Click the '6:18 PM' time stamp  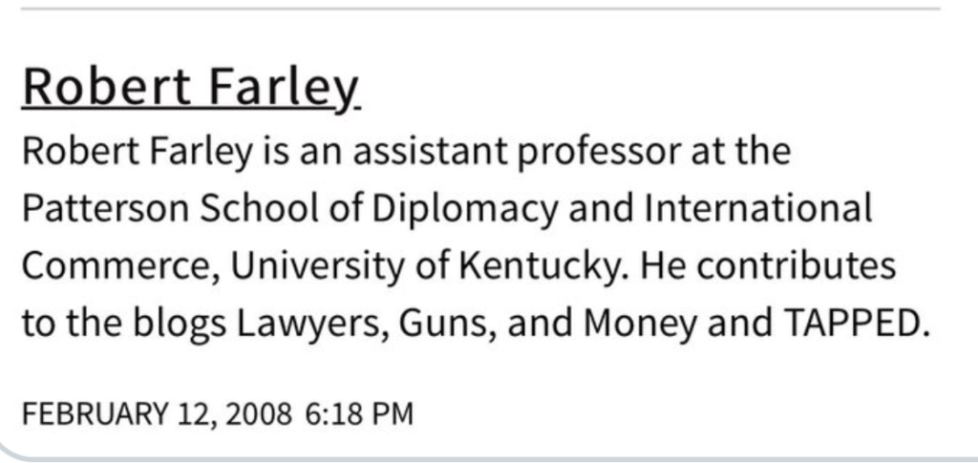pos(359,414)
